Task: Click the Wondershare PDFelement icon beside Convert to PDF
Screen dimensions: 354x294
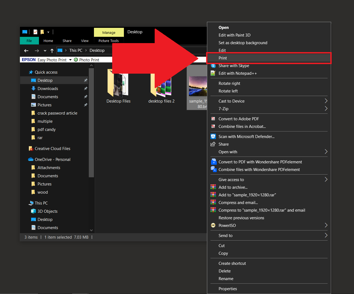Action: pyautogui.click(x=214, y=161)
